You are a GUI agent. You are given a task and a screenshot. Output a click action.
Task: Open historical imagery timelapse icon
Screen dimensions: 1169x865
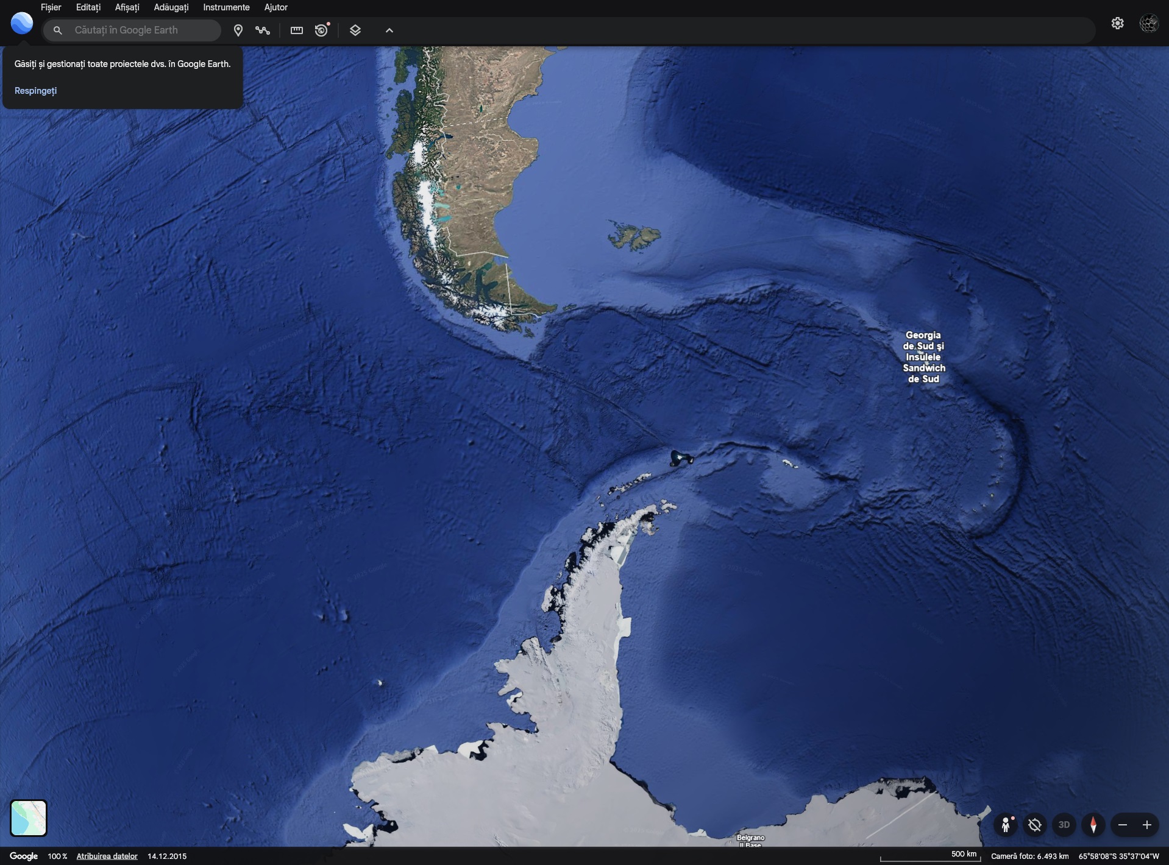[x=322, y=30]
